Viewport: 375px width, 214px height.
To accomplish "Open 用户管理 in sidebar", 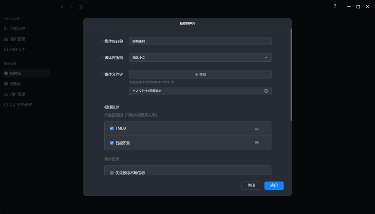I will click(x=26, y=94).
